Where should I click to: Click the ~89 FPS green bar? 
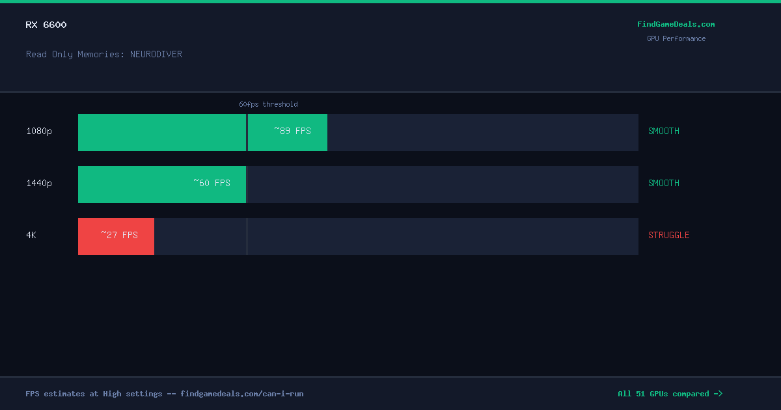(x=202, y=132)
